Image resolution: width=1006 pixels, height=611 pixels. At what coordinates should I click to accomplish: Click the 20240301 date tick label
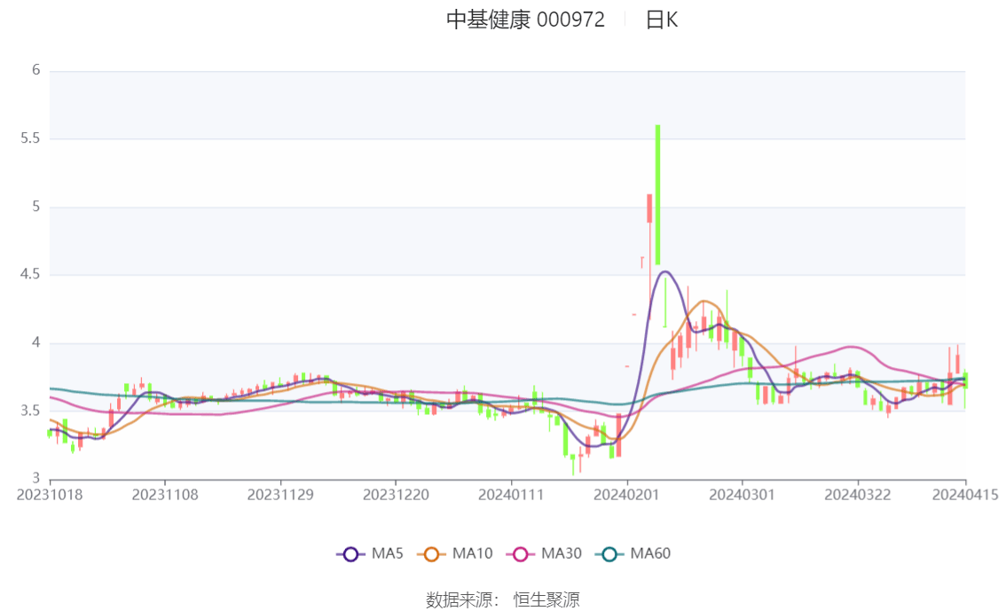coord(742,494)
